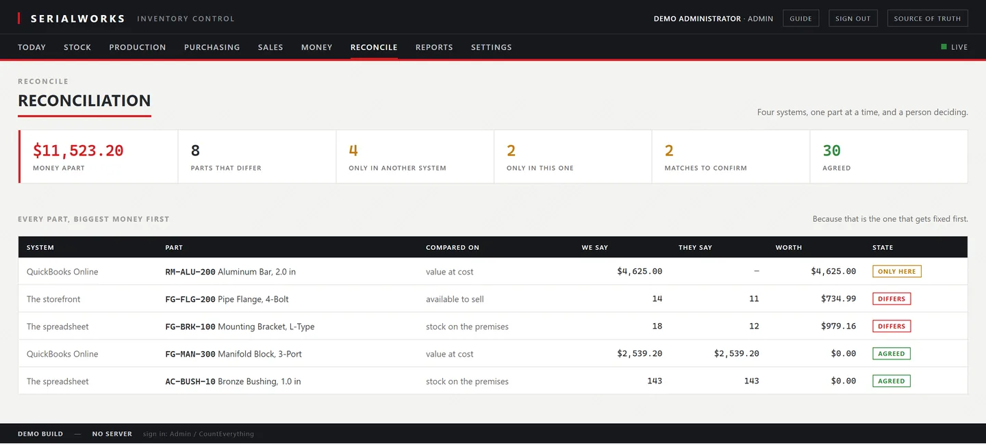Click DIFFERS badge for Pipe Flange
The width and height of the screenshot is (986, 445).
tap(892, 299)
